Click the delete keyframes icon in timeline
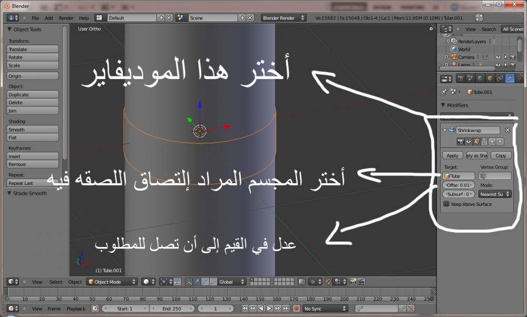 411,308
